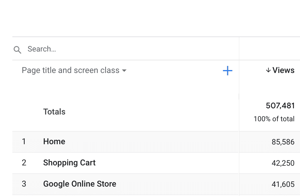Viewport: 300px width, 196px height.
Task: Select the row number 3 cell
Action: coord(24,184)
